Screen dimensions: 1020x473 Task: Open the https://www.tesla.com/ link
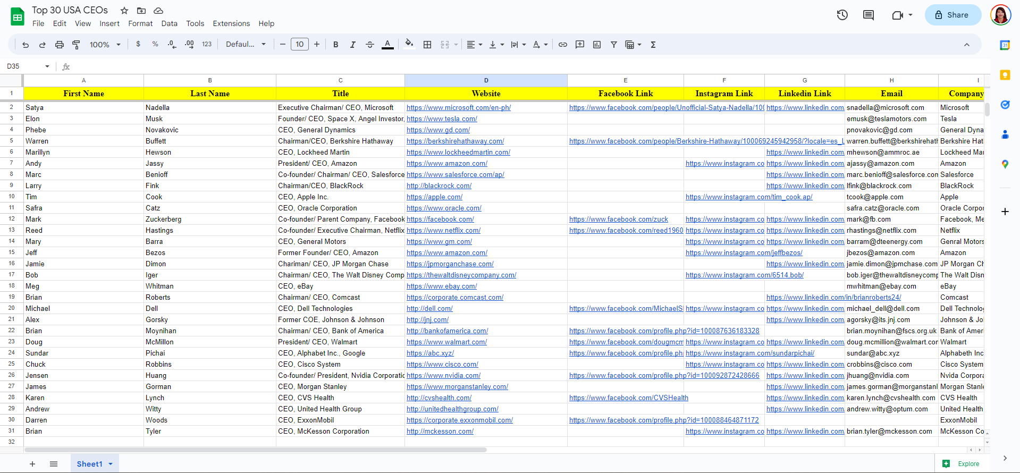tap(442, 119)
